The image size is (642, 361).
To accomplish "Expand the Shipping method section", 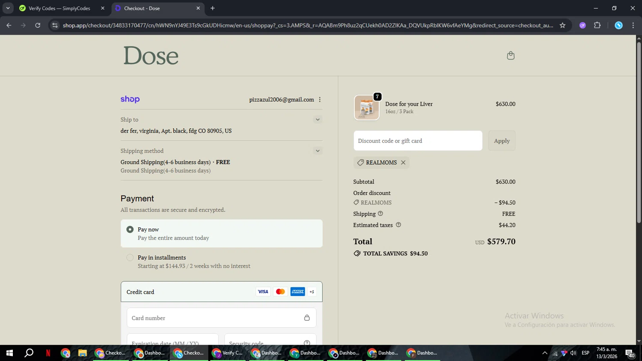I will [317, 151].
